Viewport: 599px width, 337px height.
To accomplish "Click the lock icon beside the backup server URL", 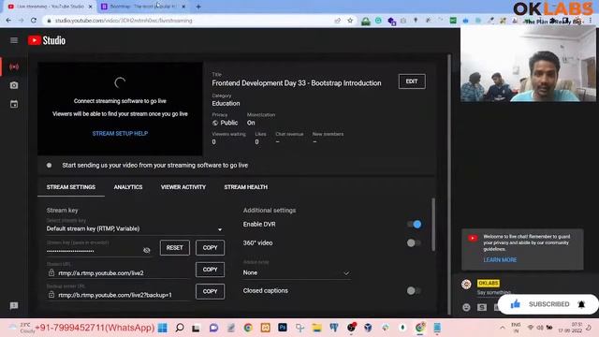I will click(x=51, y=295).
